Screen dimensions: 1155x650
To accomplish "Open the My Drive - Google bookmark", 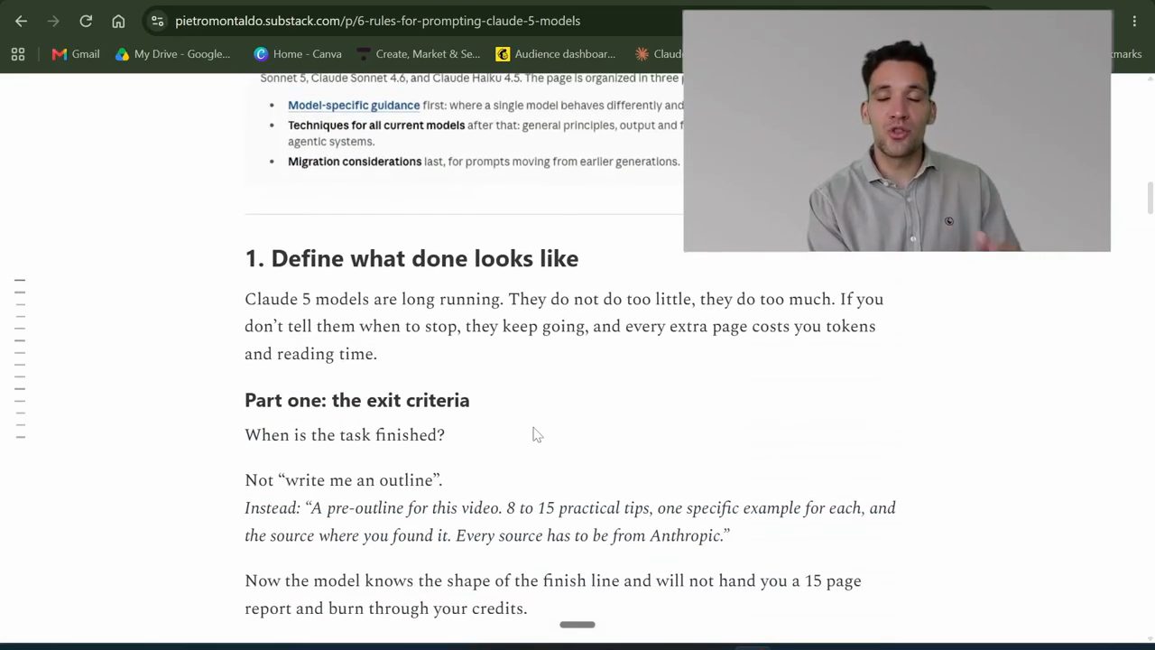I will click(x=173, y=54).
